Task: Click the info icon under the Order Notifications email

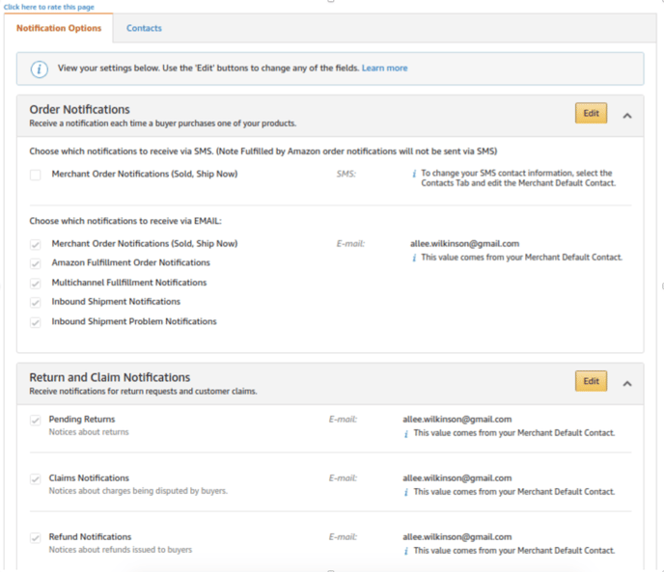Action: (x=414, y=258)
